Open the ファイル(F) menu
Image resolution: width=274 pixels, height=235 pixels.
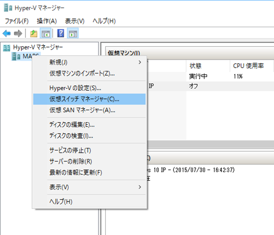click(x=17, y=21)
